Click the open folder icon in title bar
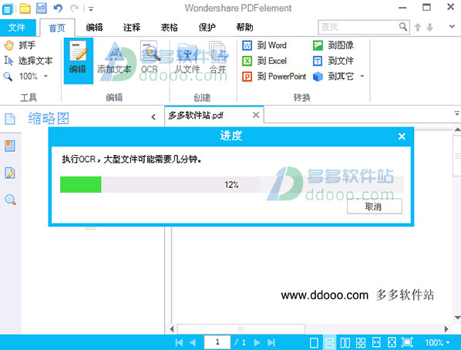461x350 pixels. tap(25, 8)
